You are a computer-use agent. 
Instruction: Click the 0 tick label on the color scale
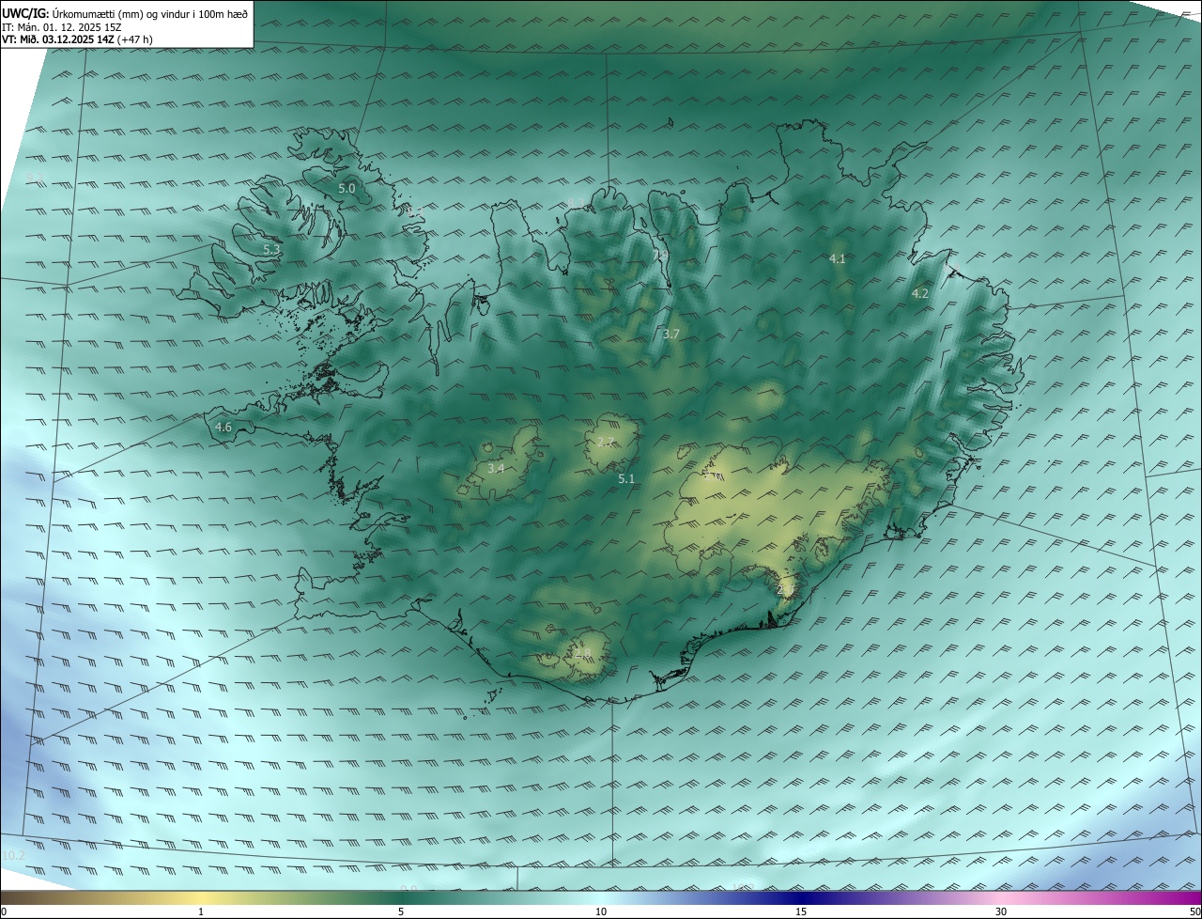pyautogui.click(x=4, y=912)
